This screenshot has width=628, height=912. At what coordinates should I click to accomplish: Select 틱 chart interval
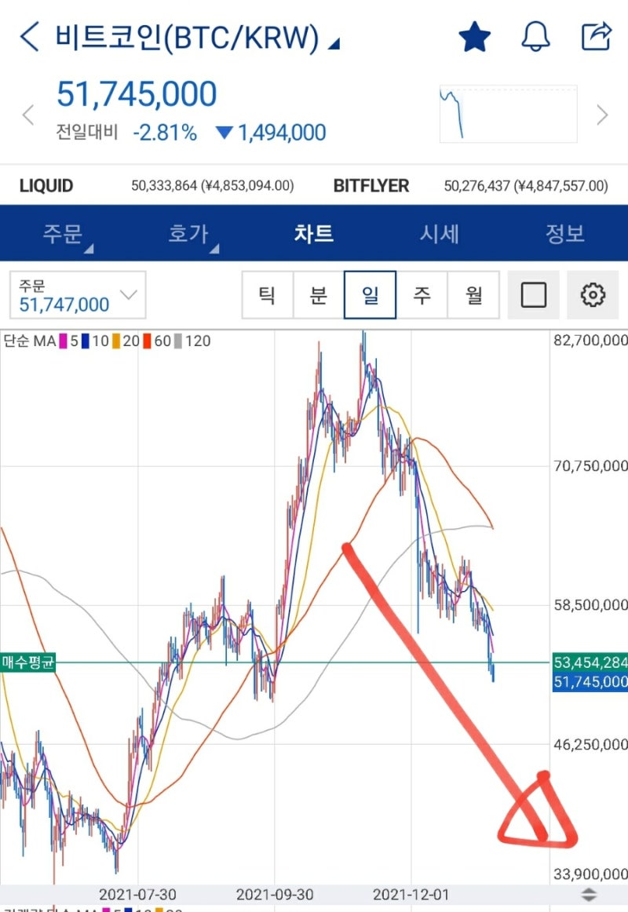pos(268,295)
